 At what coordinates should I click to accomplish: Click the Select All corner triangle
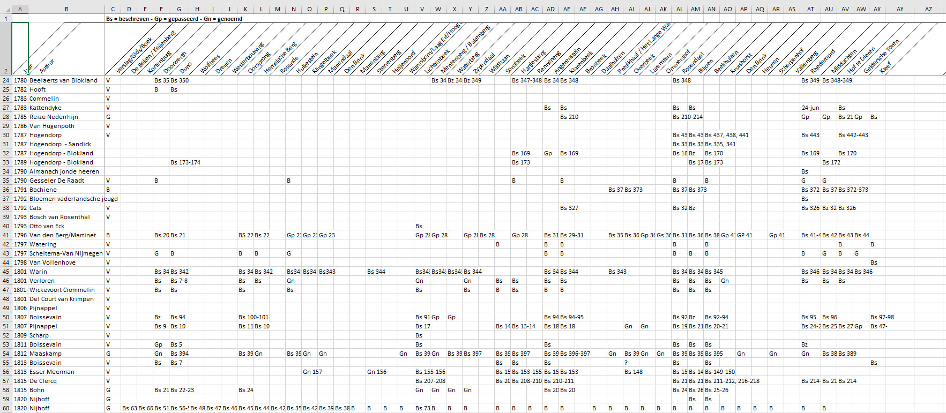[x=6, y=9]
